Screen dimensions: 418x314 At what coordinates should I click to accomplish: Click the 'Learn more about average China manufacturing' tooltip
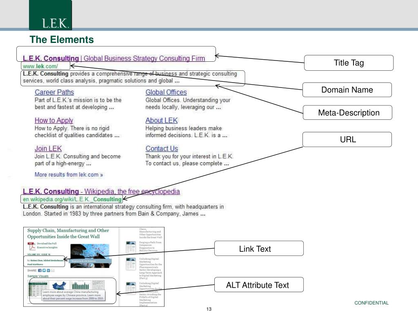click(73, 295)
